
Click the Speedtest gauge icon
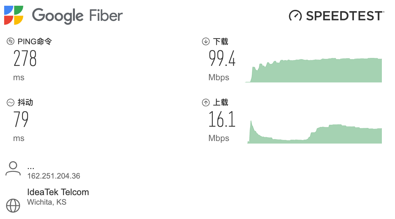point(295,15)
